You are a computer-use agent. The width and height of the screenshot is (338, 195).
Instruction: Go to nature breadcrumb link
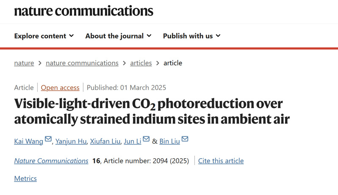[24, 63]
